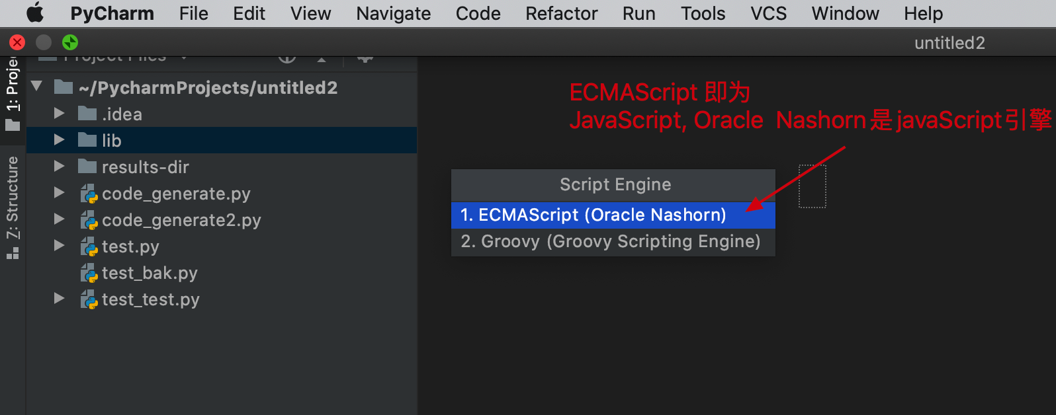Open the Code menu
1056x415 pixels.
[478, 13]
